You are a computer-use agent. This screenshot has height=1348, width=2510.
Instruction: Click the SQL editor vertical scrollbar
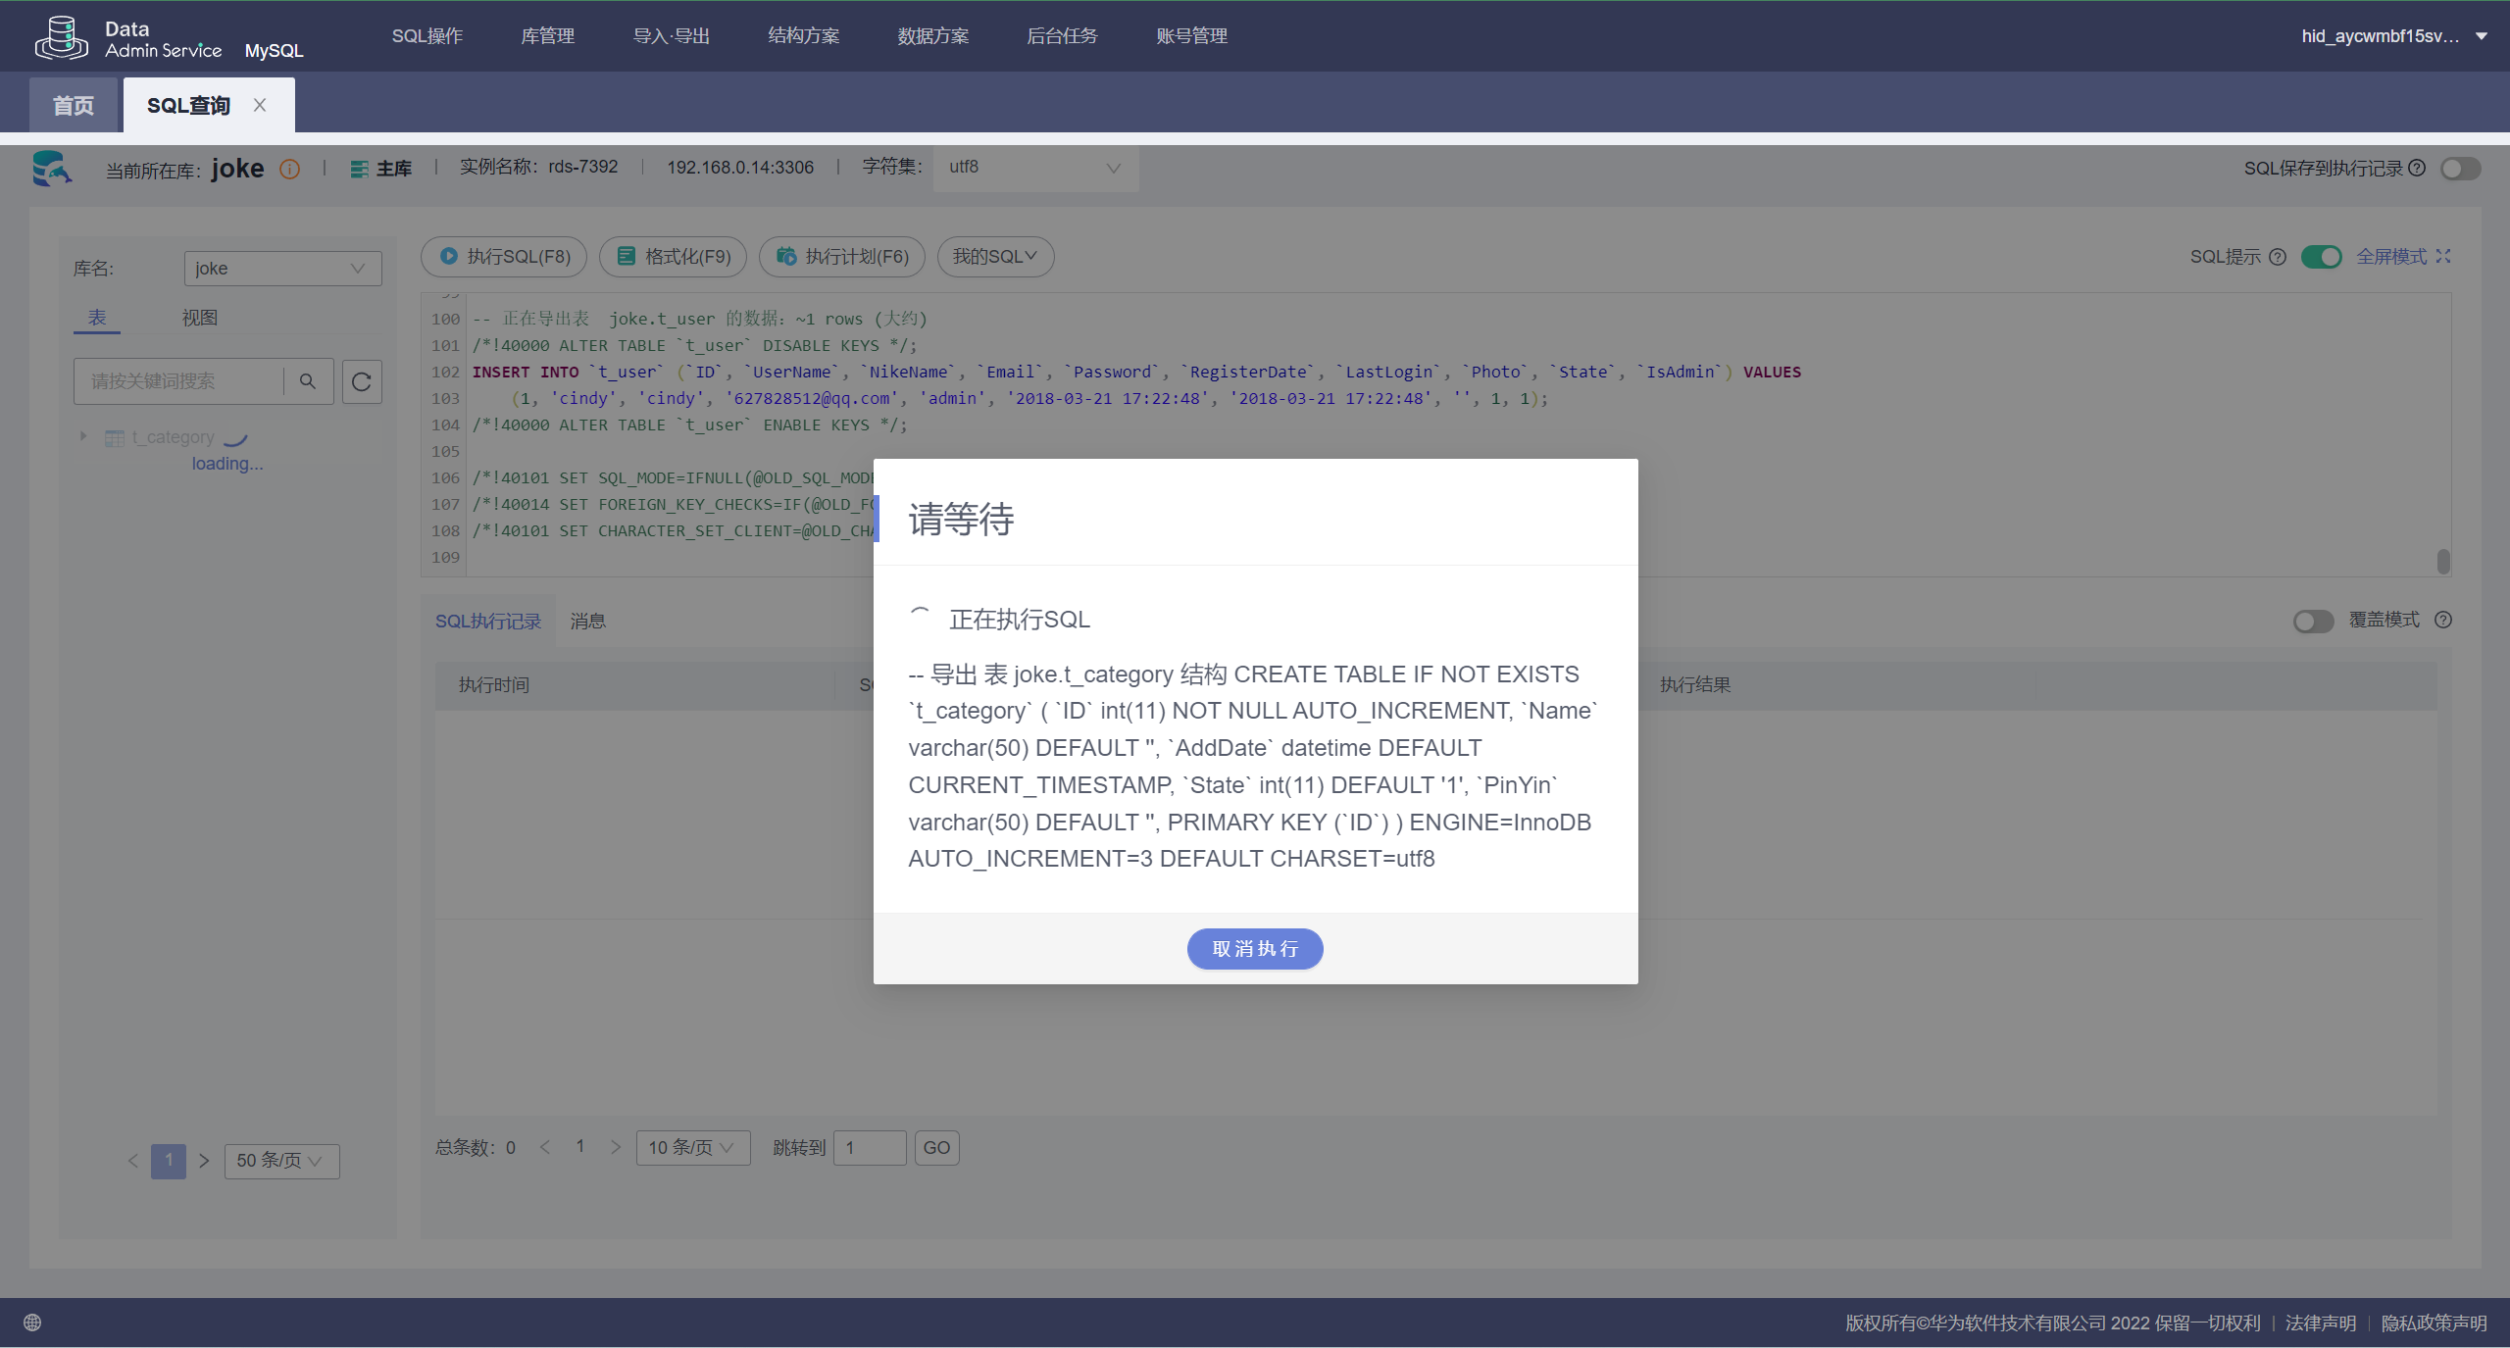2443,561
